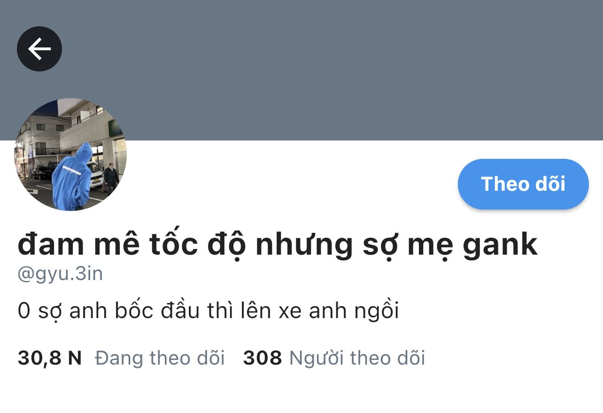
Task: Tap the blue hoodie person in avatar
Action: tap(72, 176)
